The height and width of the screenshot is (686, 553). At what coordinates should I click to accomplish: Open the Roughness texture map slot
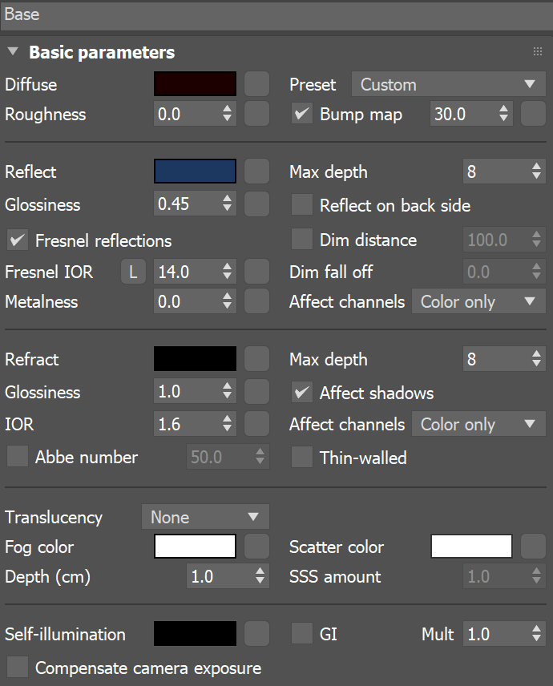(256, 114)
